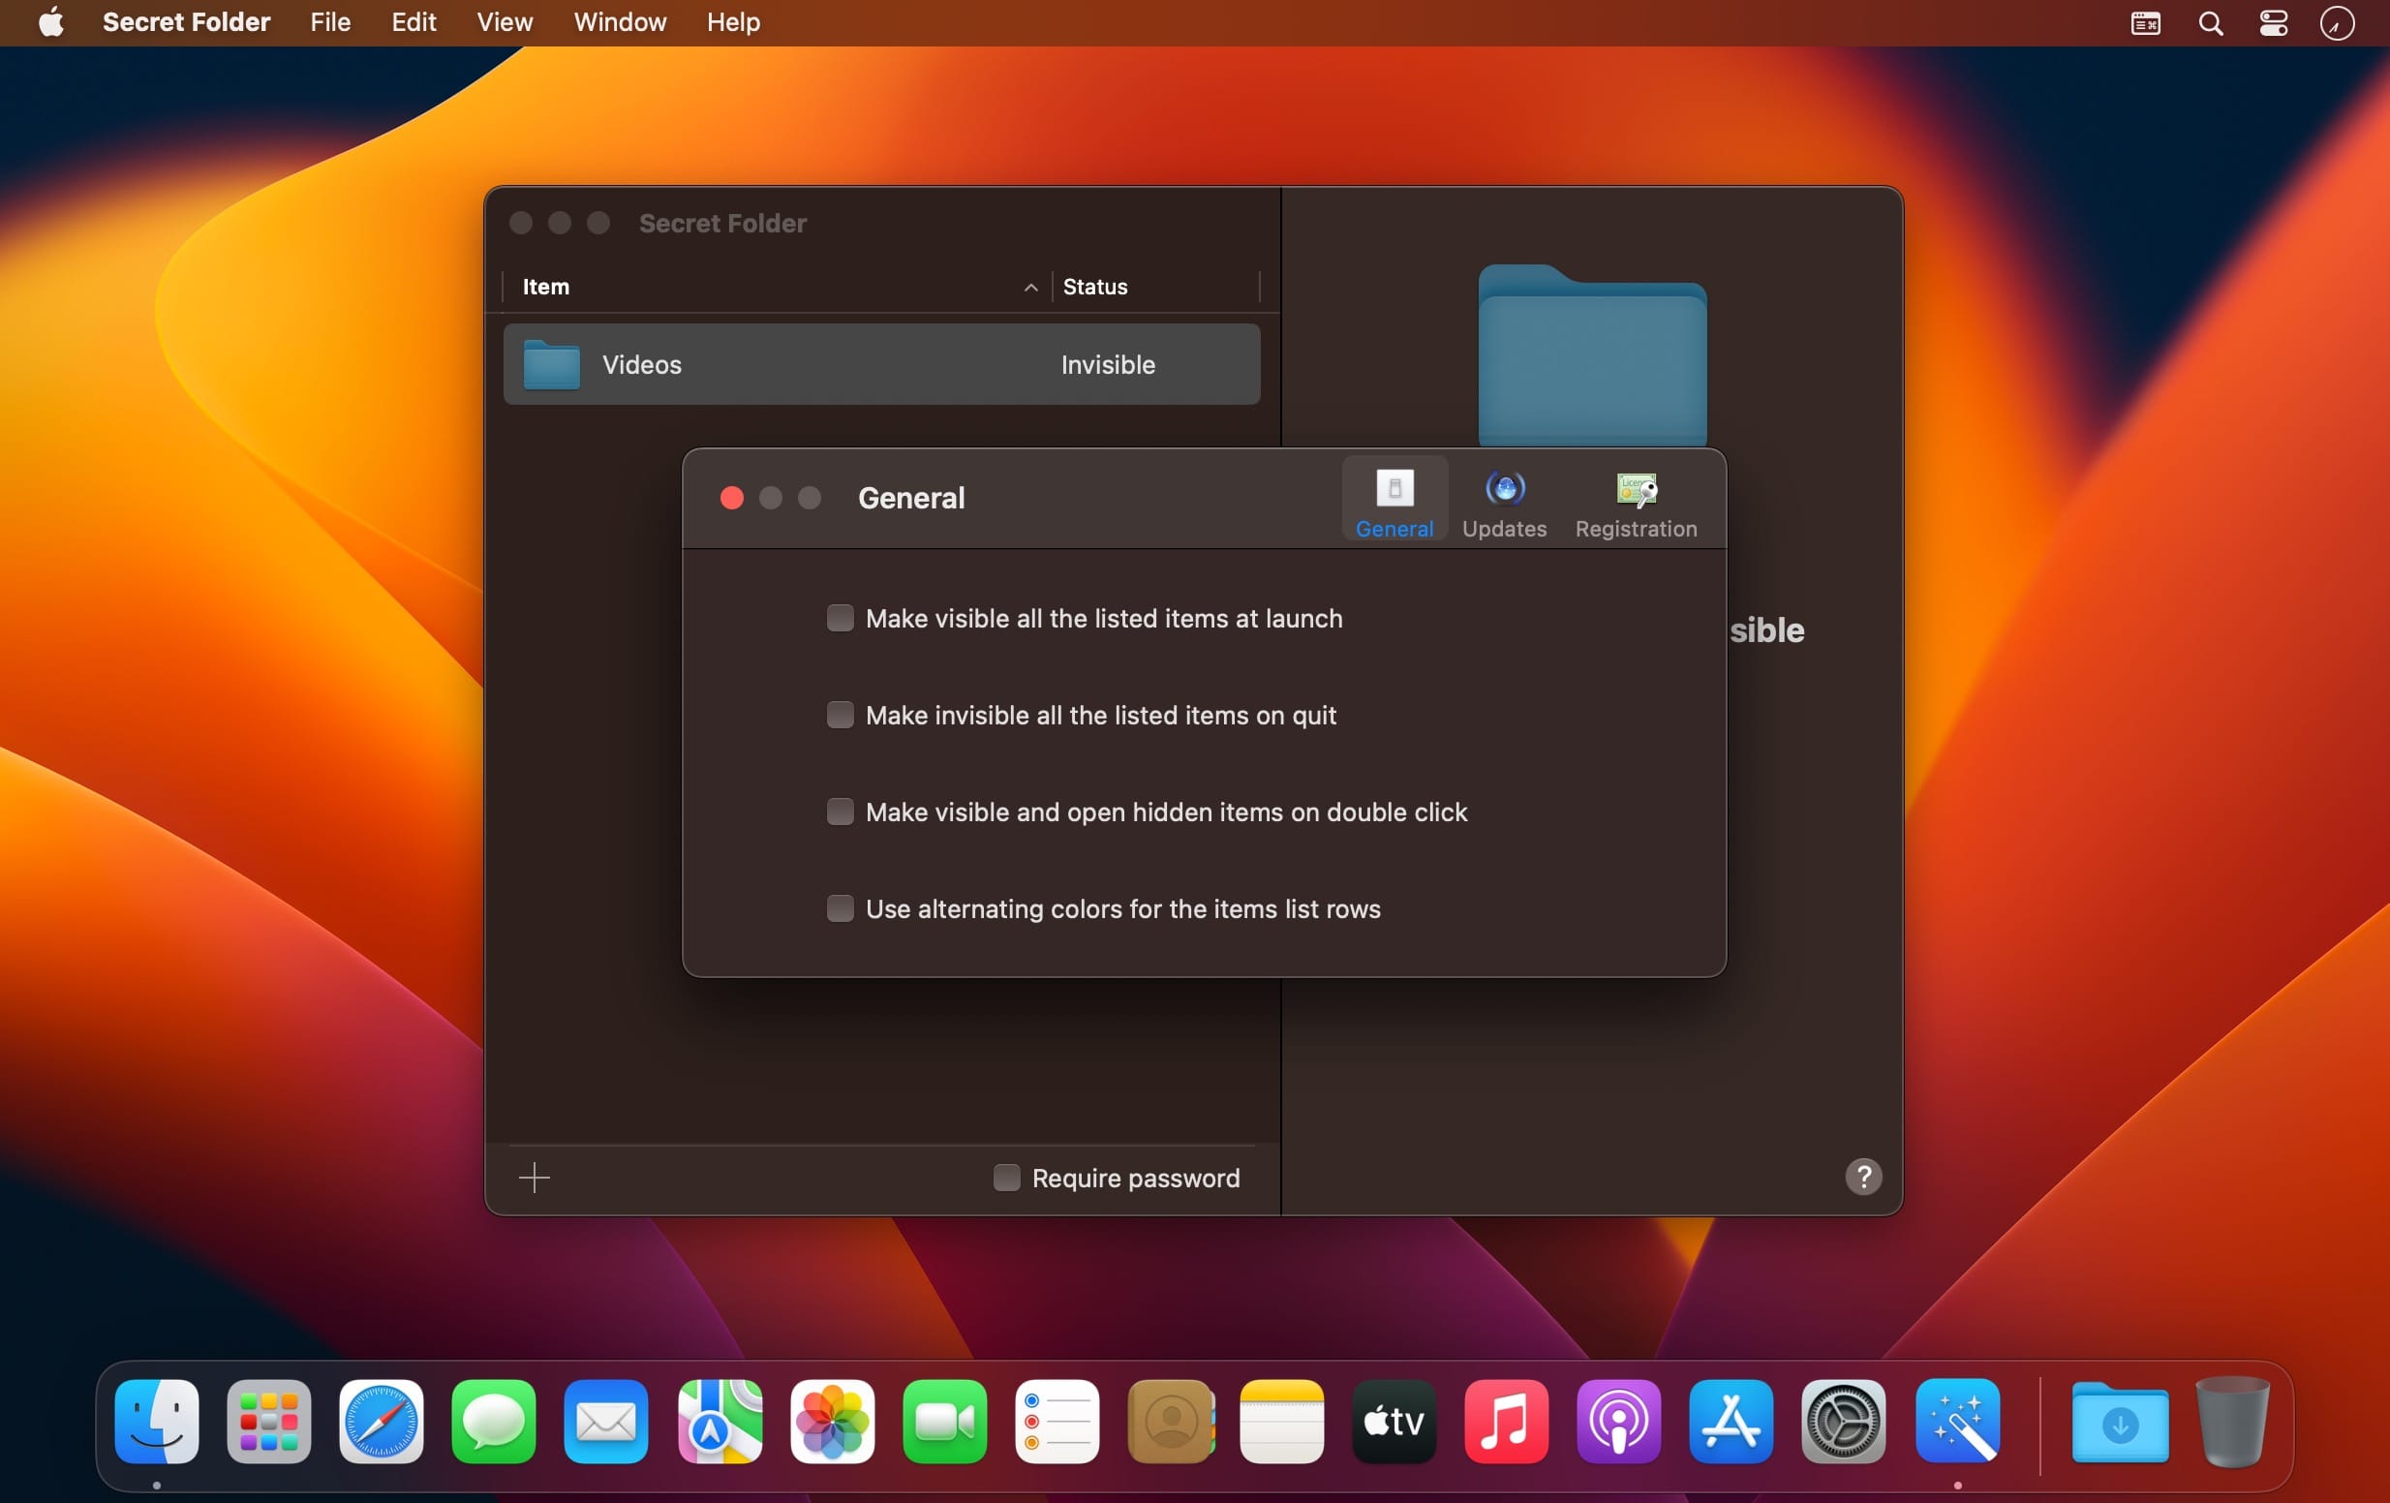Open Notes from the Dock
Image resolution: width=2390 pixels, height=1503 pixels.
coord(1282,1422)
